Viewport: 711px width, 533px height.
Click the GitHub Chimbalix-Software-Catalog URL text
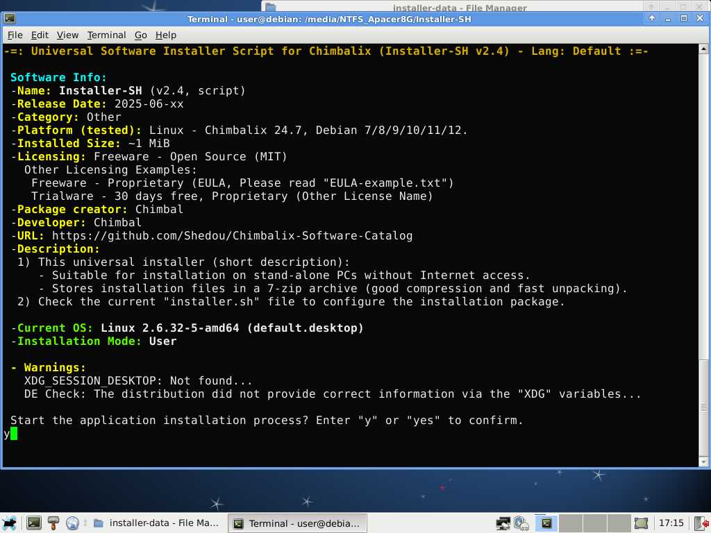click(232, 236)
